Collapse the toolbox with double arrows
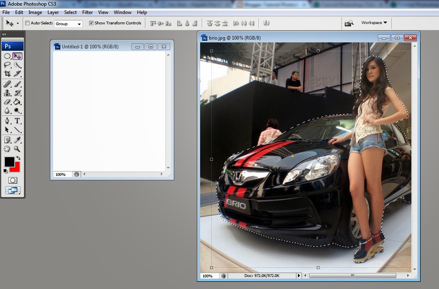 [x=4, y=34]
